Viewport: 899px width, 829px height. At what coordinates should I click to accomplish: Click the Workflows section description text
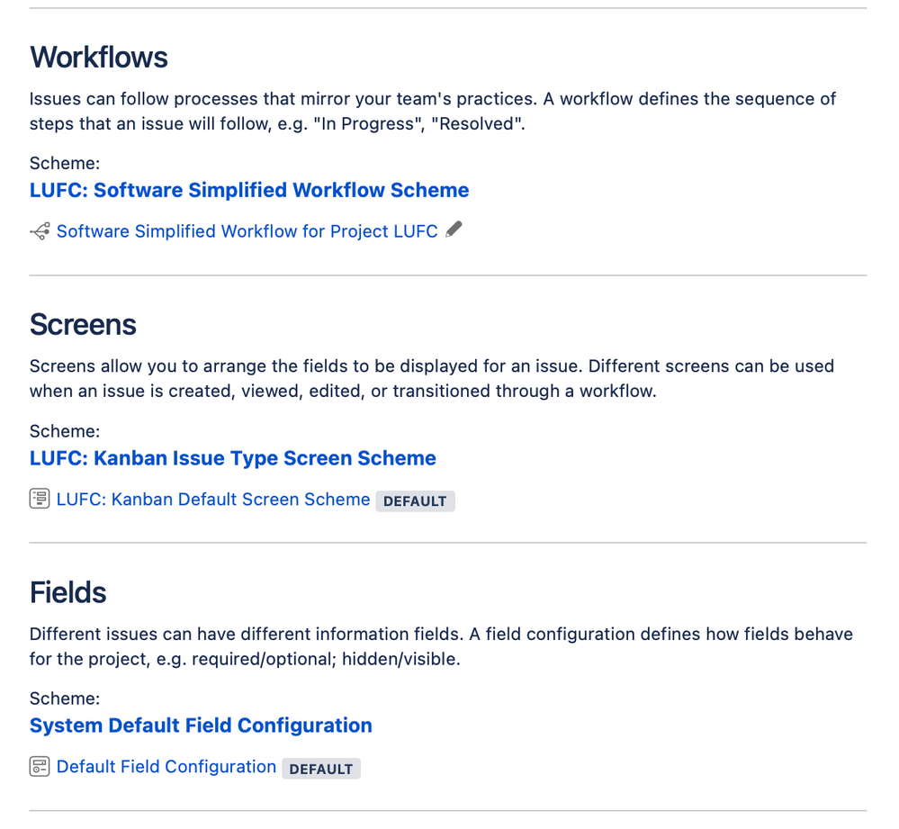point(432,111)
